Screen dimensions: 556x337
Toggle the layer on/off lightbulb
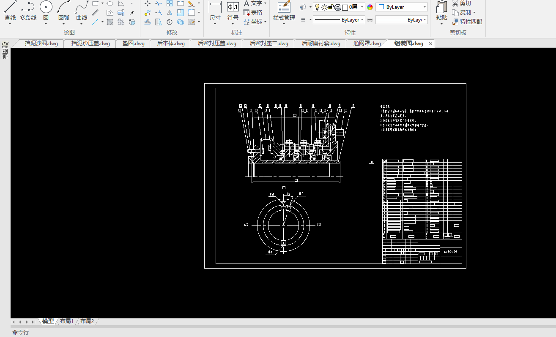tap(317, 7)
